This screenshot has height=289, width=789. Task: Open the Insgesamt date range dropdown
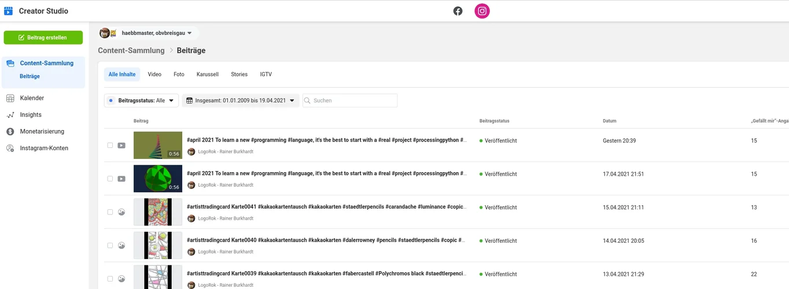241,101
